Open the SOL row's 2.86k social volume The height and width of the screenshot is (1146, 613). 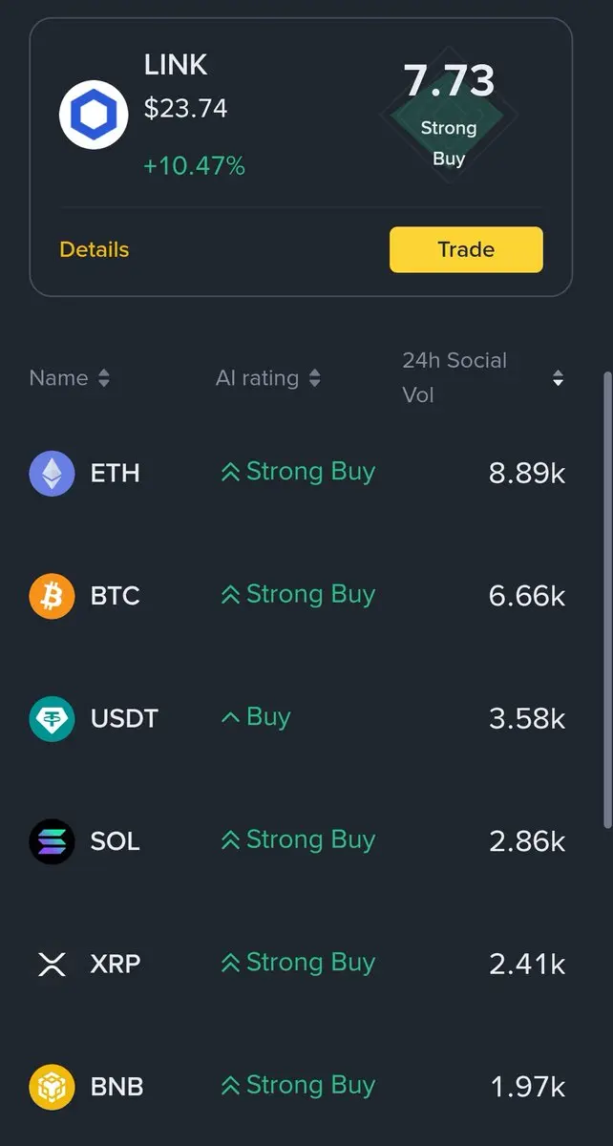tap(527, 840)
